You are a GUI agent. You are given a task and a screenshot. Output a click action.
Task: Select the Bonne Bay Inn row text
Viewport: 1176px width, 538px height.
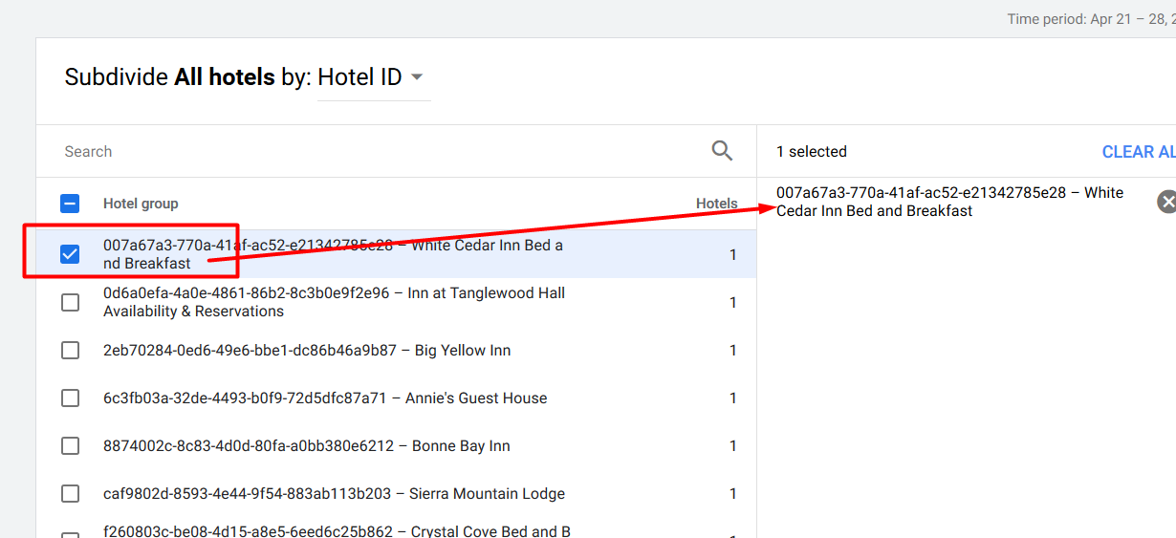pos(307,445)
